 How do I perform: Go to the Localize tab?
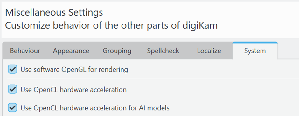(209, 51)
